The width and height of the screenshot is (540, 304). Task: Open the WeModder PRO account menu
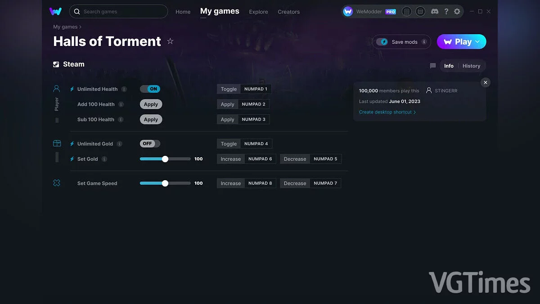click(x=369, y=12)
